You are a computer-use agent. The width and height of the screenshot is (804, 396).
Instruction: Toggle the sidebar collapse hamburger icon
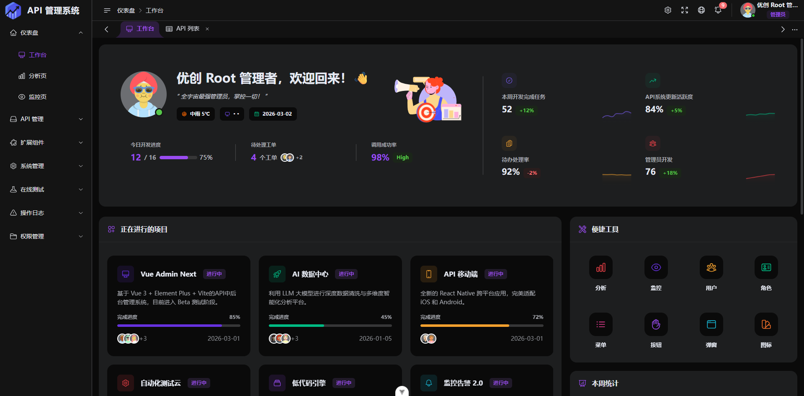[x=107, y=10]
